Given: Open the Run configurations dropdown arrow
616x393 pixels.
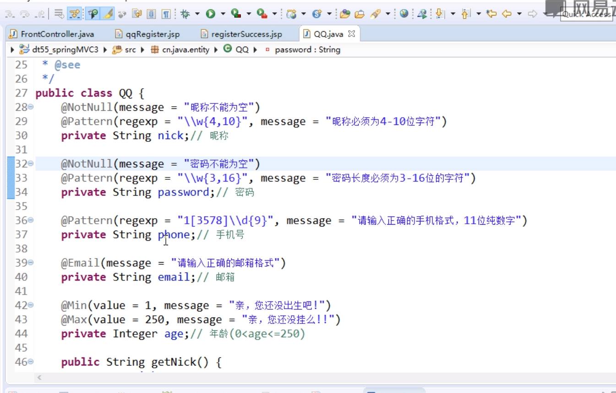Looking at the screenshot, I should 223,14.
